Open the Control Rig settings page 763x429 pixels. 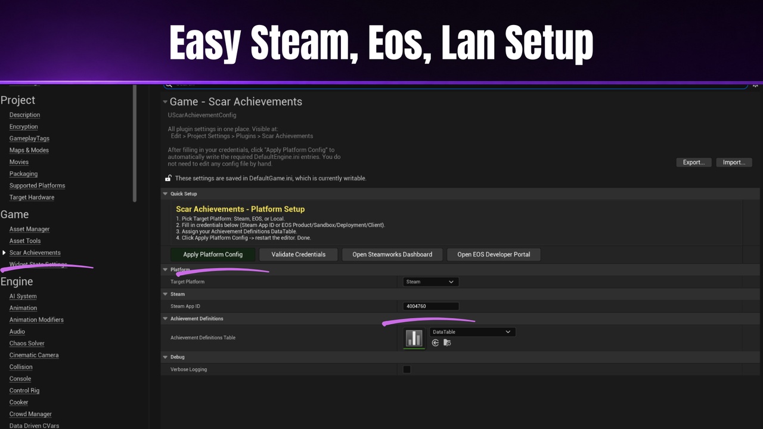[24, 391]
